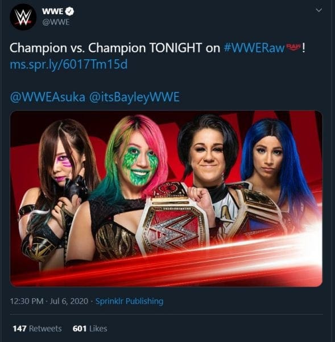This screenshot has height=342, width=335.
Task: Open the #WWERaw hashtag
Action: tap(254, 48)
